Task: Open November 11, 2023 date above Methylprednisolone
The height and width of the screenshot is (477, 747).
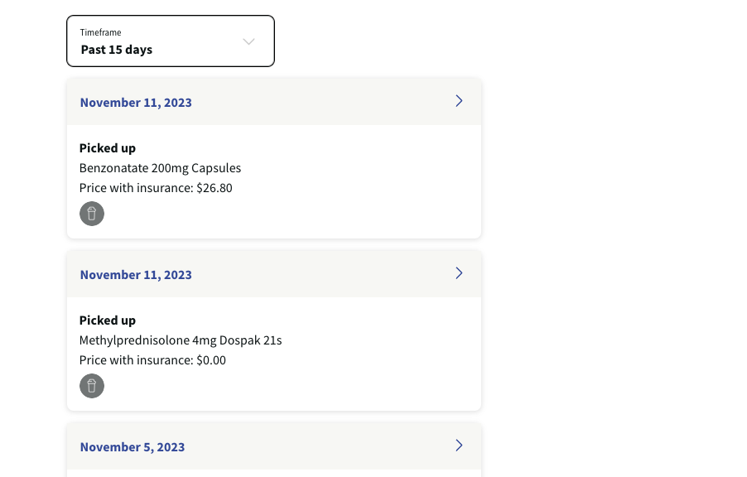Action: tap(136, 275)
